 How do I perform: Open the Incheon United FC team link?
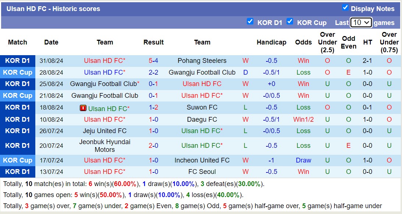[202, 160]
